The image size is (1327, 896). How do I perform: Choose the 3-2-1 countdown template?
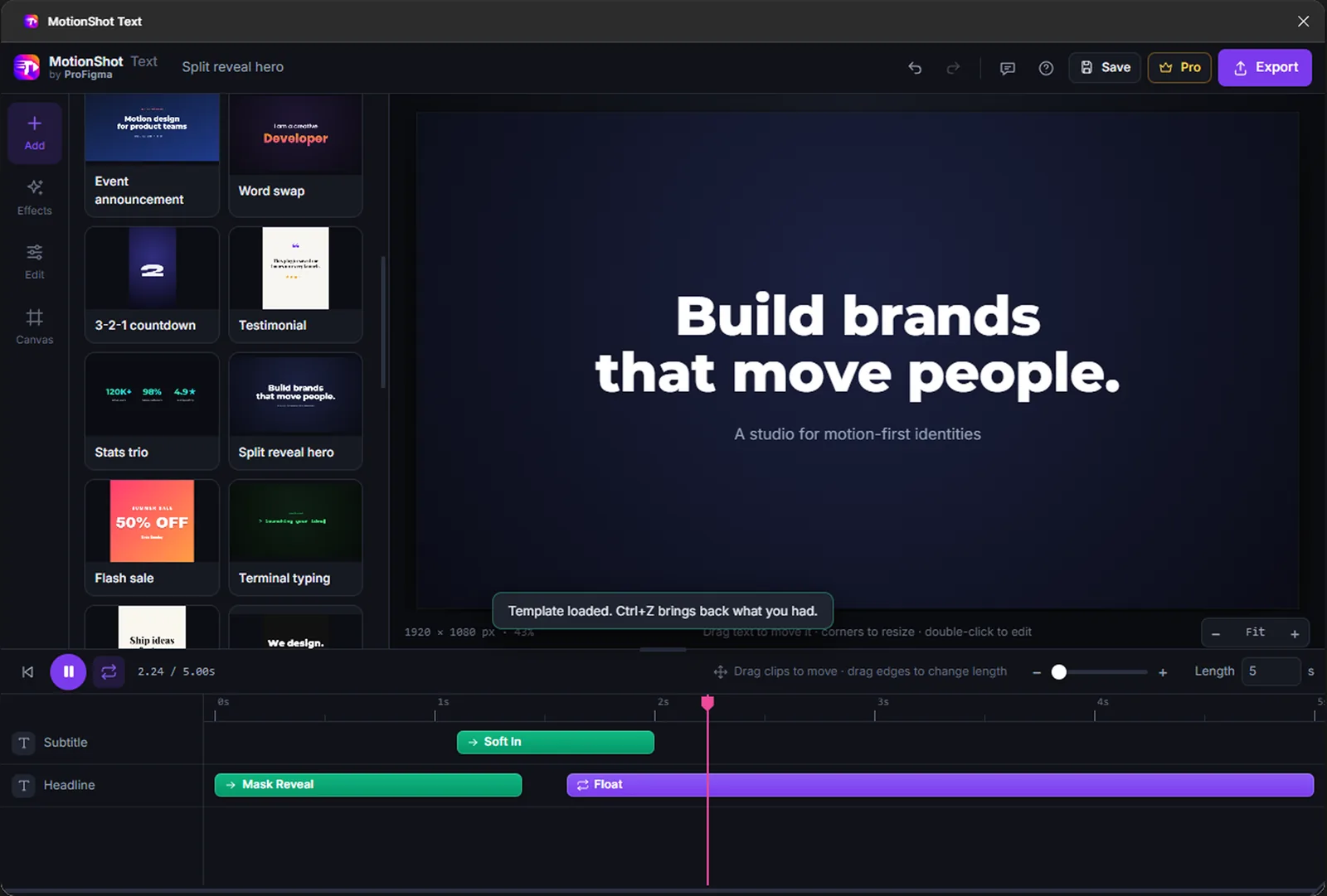[152, 284]
